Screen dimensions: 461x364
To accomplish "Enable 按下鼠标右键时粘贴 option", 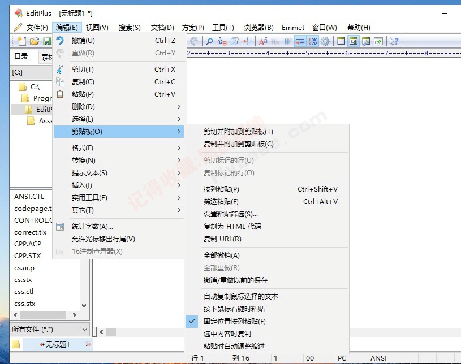I will (266, 309).
